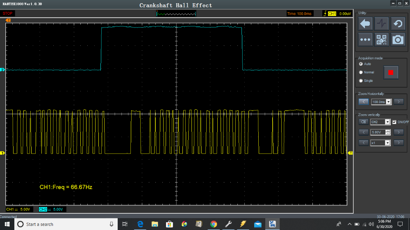Click the red stop acquisition button

(391, 72)
